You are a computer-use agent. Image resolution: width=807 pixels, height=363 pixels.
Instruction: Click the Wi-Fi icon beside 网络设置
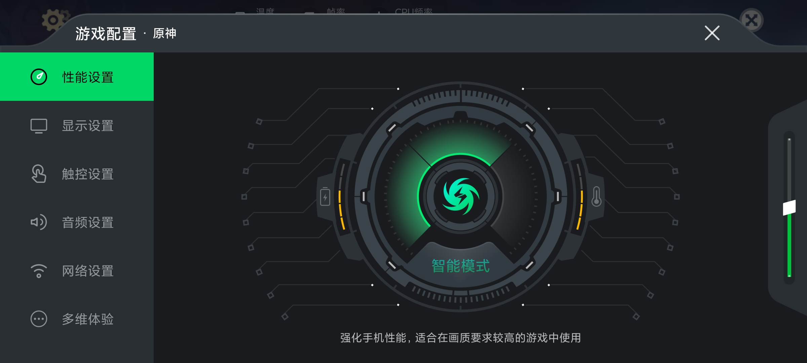pos(39,271)
